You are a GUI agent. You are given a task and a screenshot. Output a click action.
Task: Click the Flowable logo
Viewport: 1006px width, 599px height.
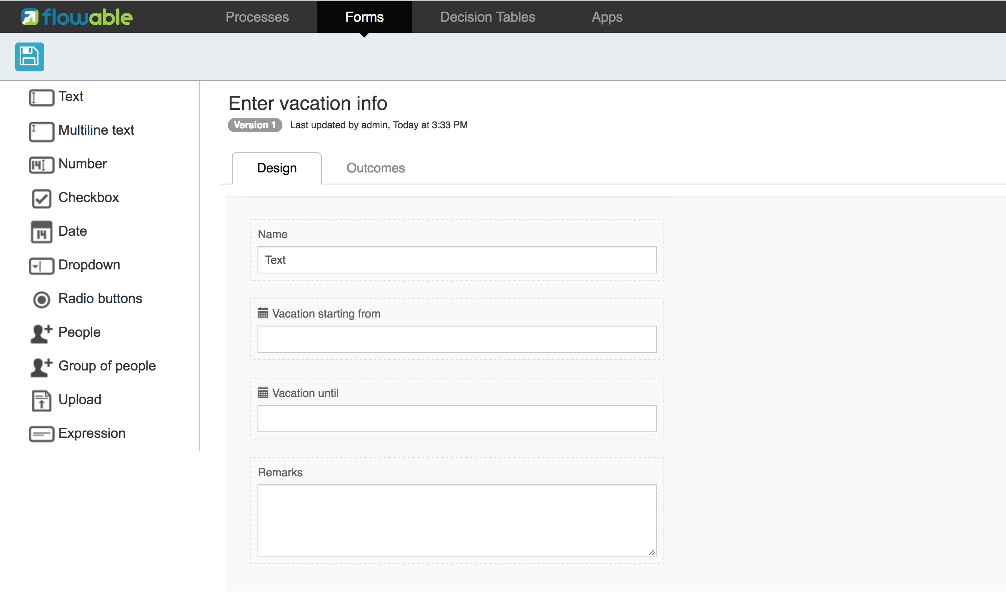point(77,17)
